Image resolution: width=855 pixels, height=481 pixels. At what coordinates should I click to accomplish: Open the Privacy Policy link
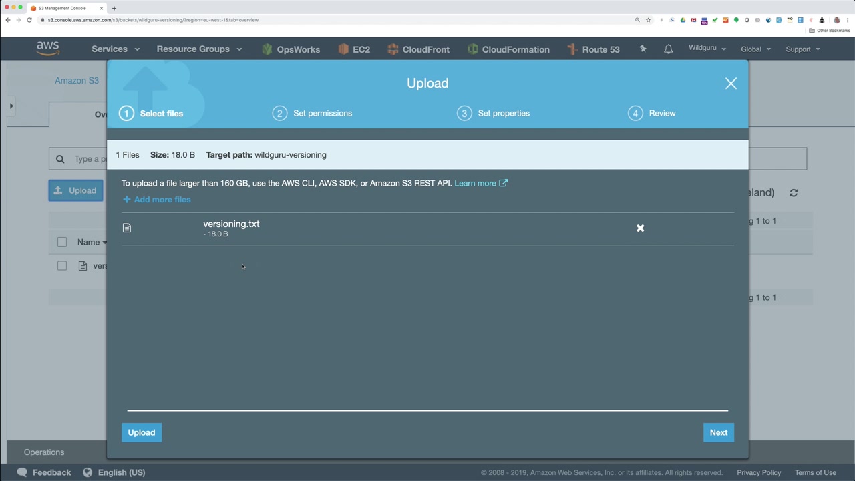[x=759, y=472]
